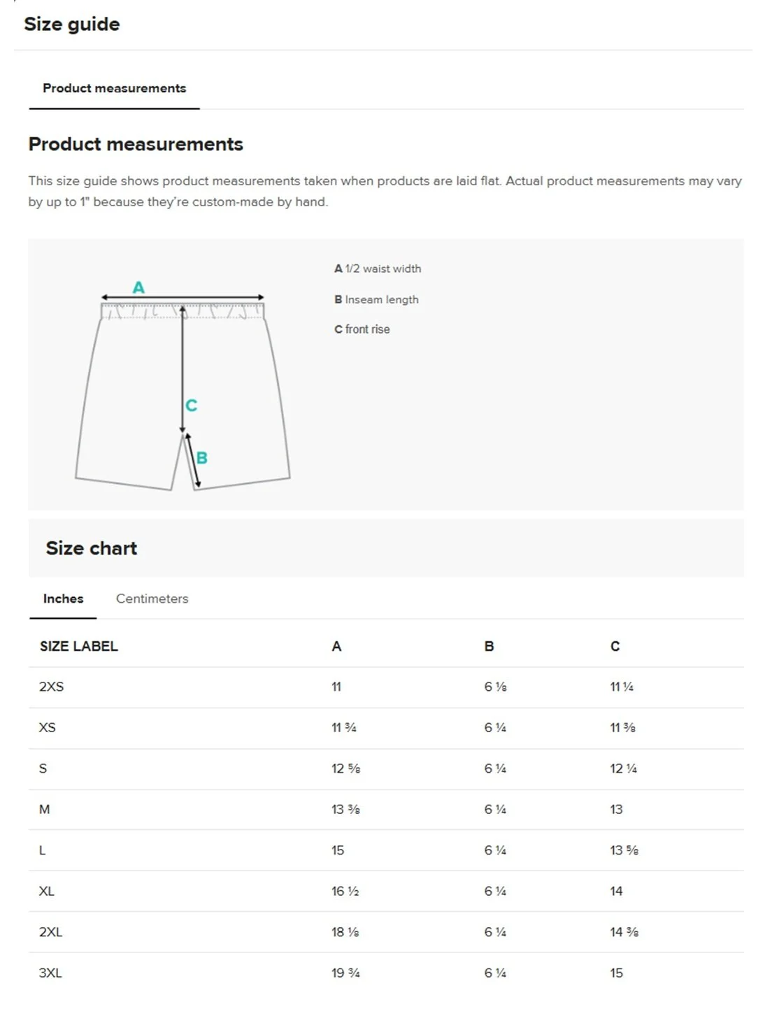
Task: Click the B column header
Action: pyautogui.click(x=489, y=646)
